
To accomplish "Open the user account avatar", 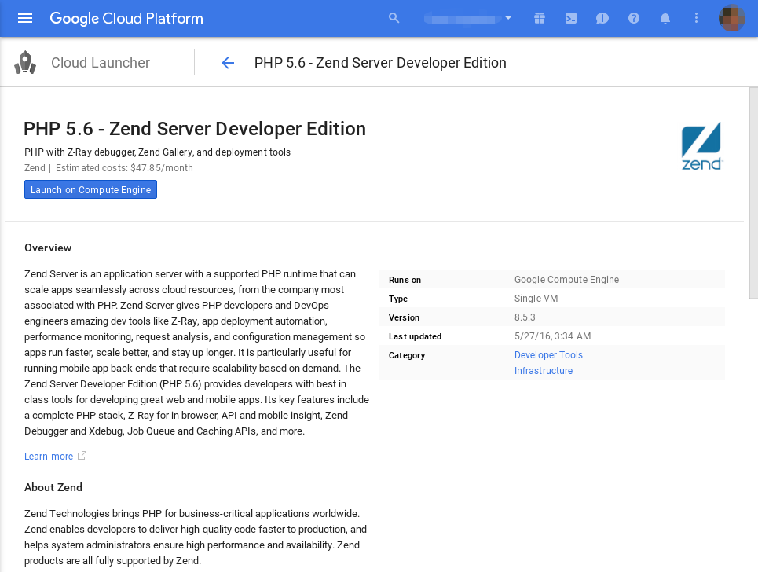I will pyautogui.click(x=731, y=18).
